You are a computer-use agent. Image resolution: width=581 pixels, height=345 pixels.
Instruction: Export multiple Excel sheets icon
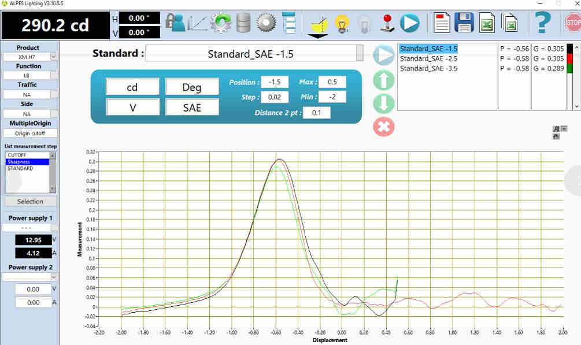(x=509, y=23)
